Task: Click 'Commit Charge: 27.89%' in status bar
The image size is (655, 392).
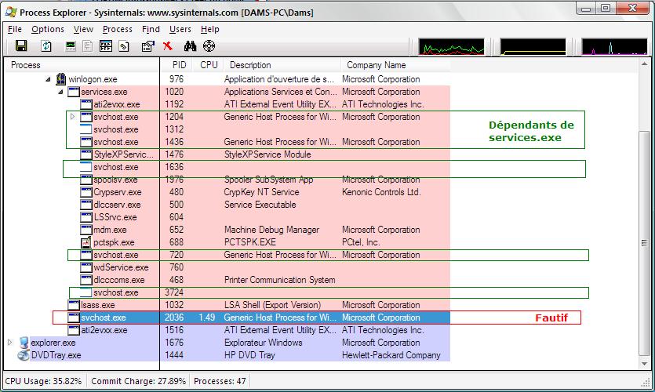Action: pos(138,381)
